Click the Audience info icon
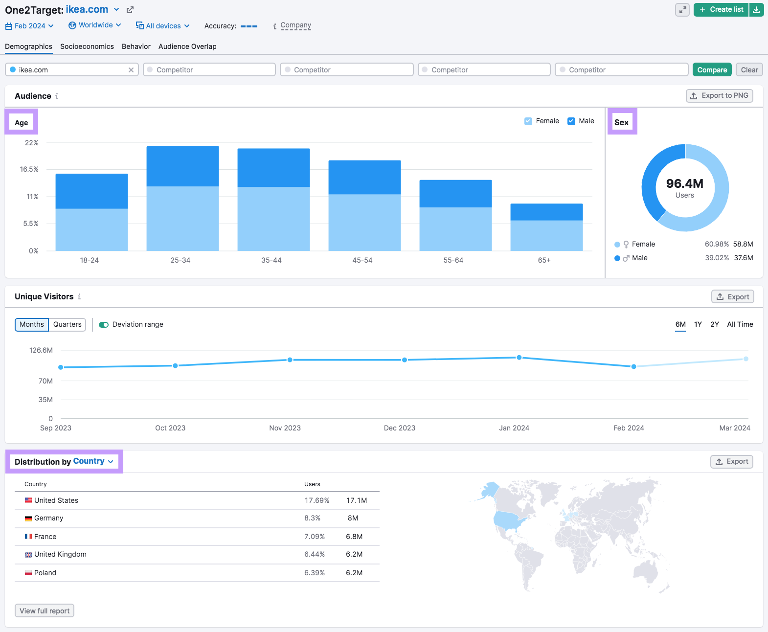This screenshot has width=768, height=632. (57, 96)
